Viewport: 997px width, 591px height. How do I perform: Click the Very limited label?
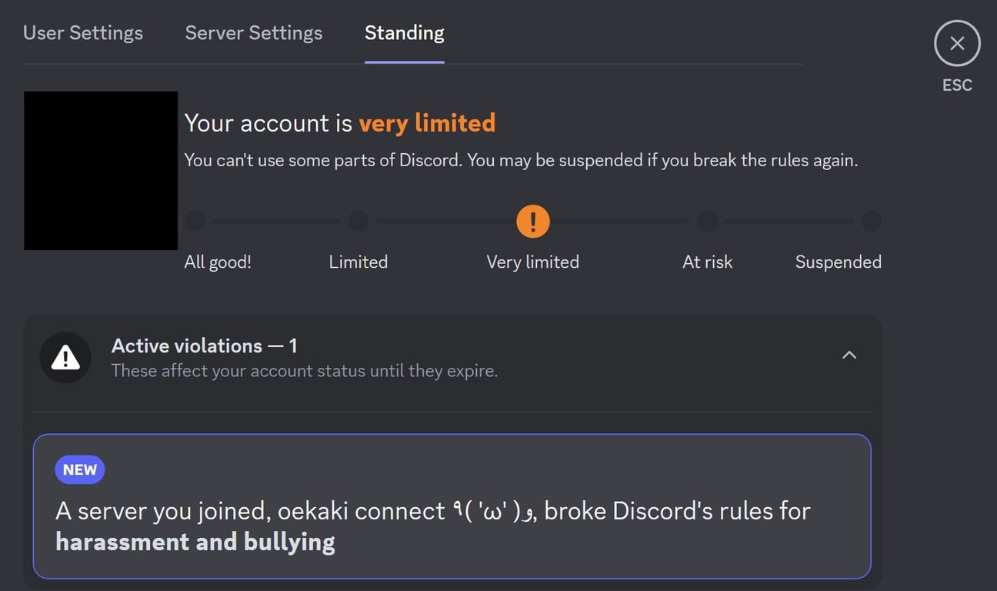point(532,262)
